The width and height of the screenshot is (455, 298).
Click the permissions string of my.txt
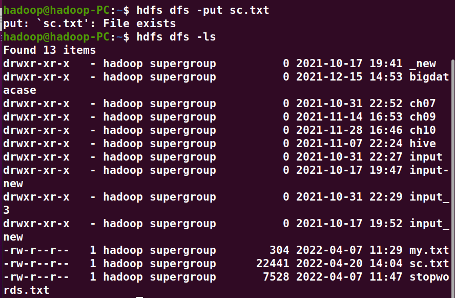[x=36, y=250]
